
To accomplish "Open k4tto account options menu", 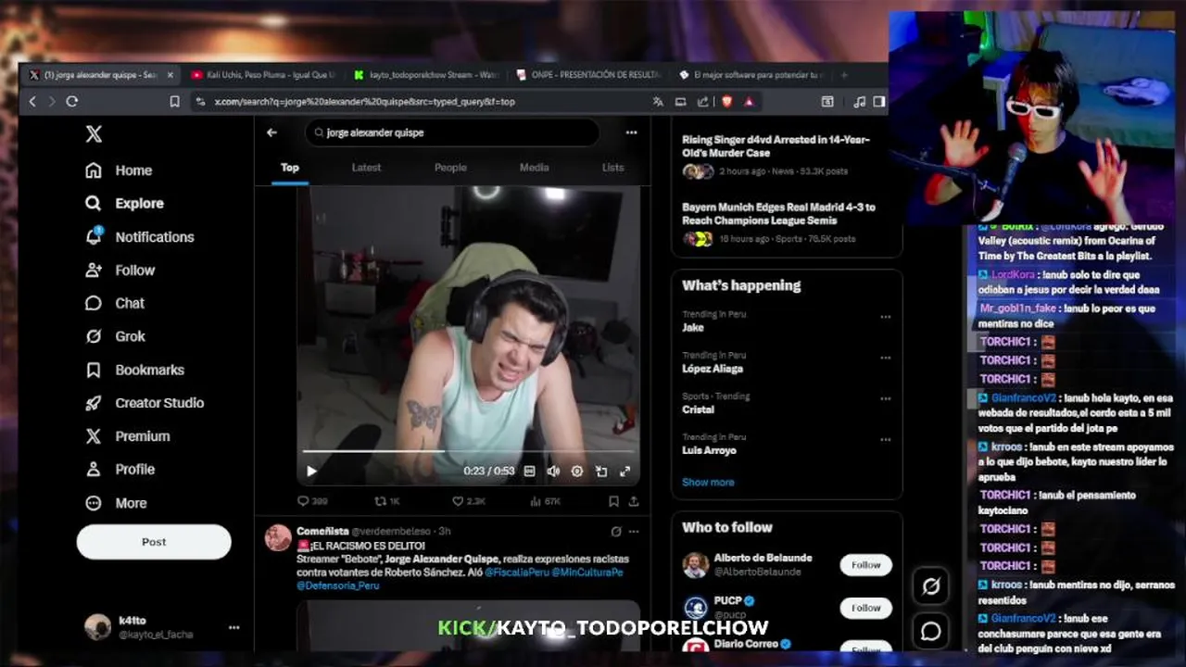I will click(234, 627).
